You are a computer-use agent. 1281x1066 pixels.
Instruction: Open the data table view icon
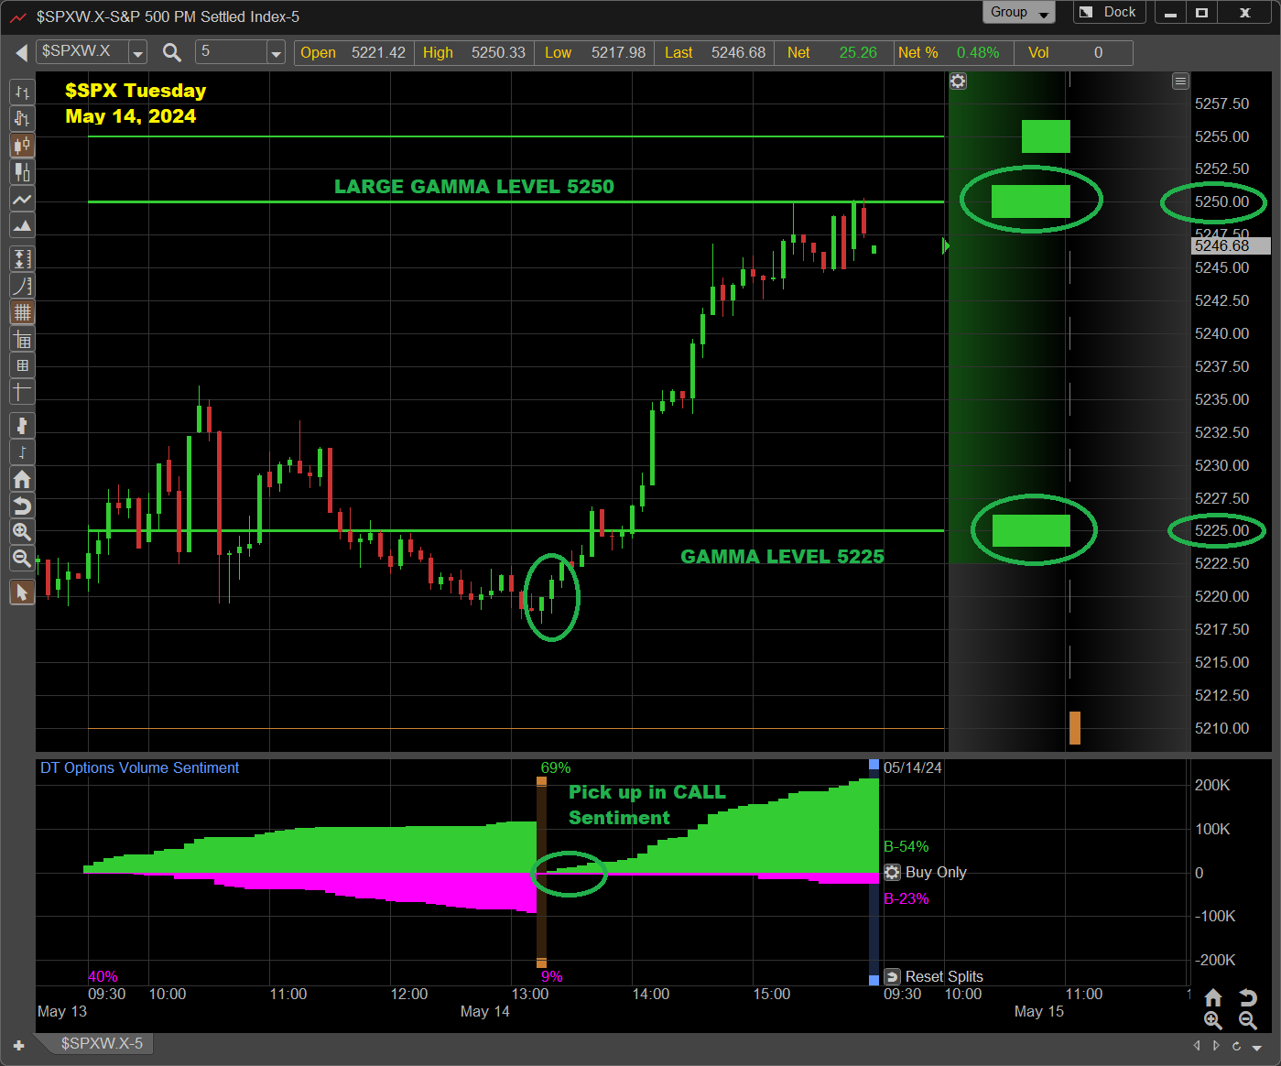[x=22, y=340]
